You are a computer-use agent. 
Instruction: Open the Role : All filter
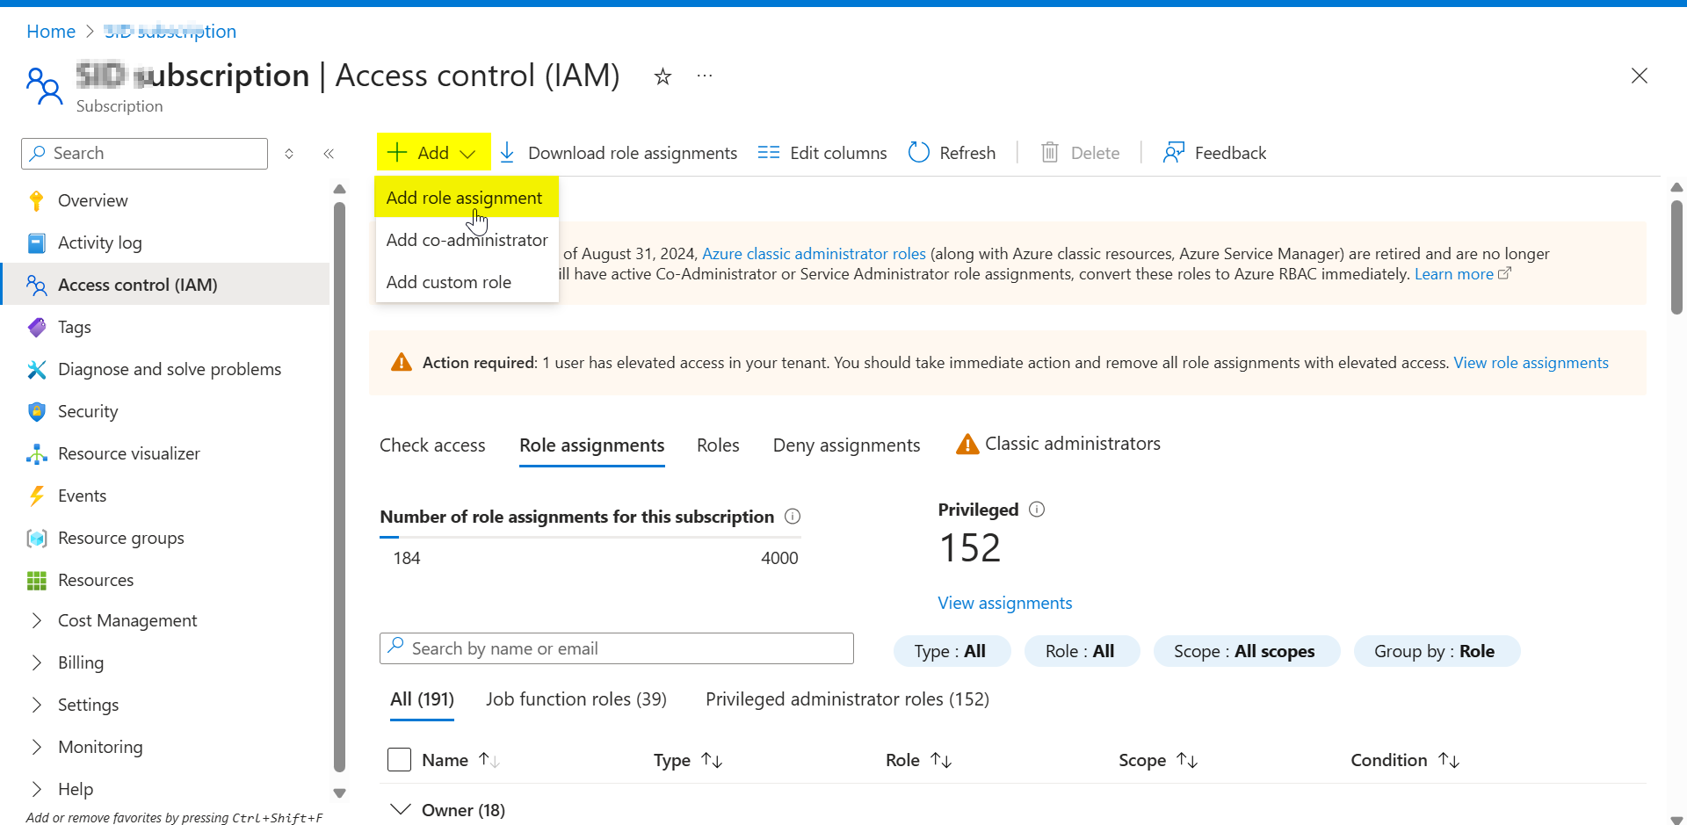tap(1082, 651)
